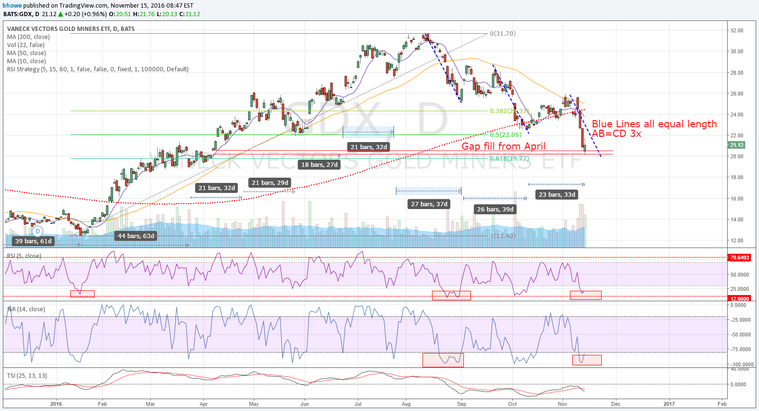
Task: Click the '2017' label on time axis
Action: pyautogui.click(x=669, y=404)
